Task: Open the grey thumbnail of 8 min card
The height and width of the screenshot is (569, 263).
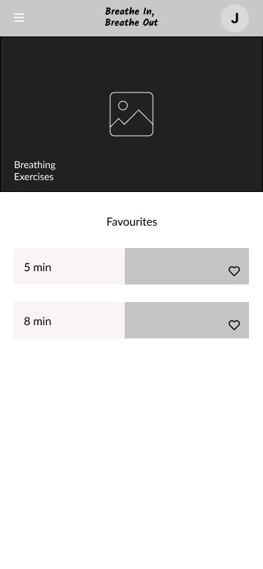Action: click(187, 320)
